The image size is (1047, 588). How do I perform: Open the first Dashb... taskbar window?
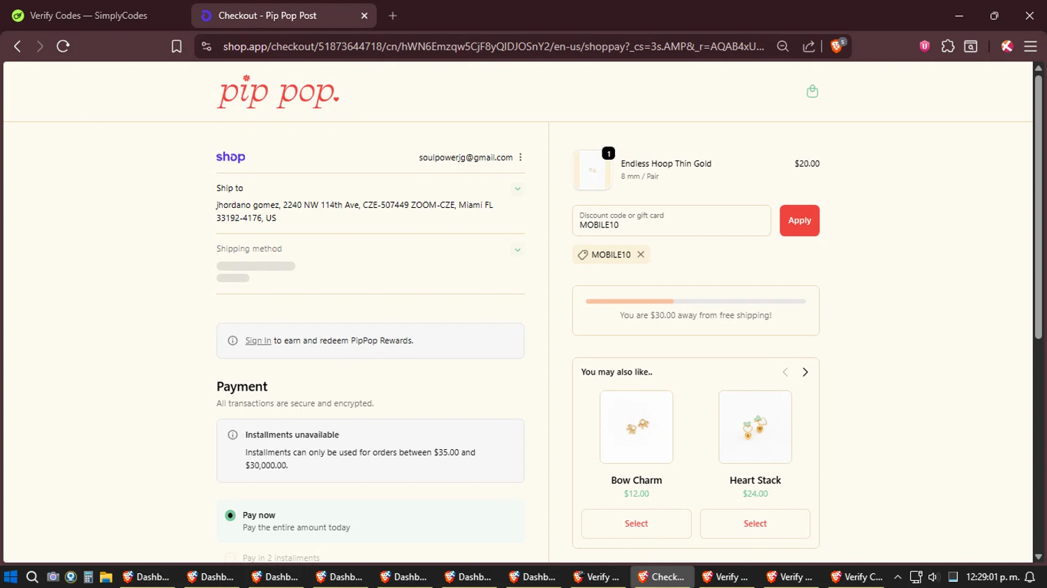[x=147, y=577]
